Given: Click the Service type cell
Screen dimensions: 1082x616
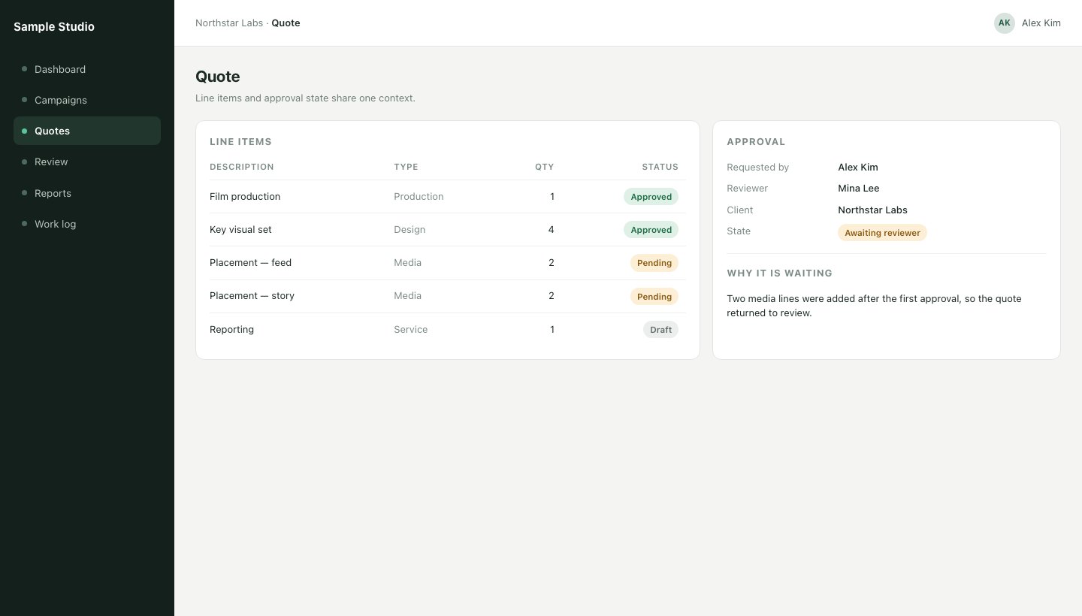Looking at the screenshot, I should [411, 330].
